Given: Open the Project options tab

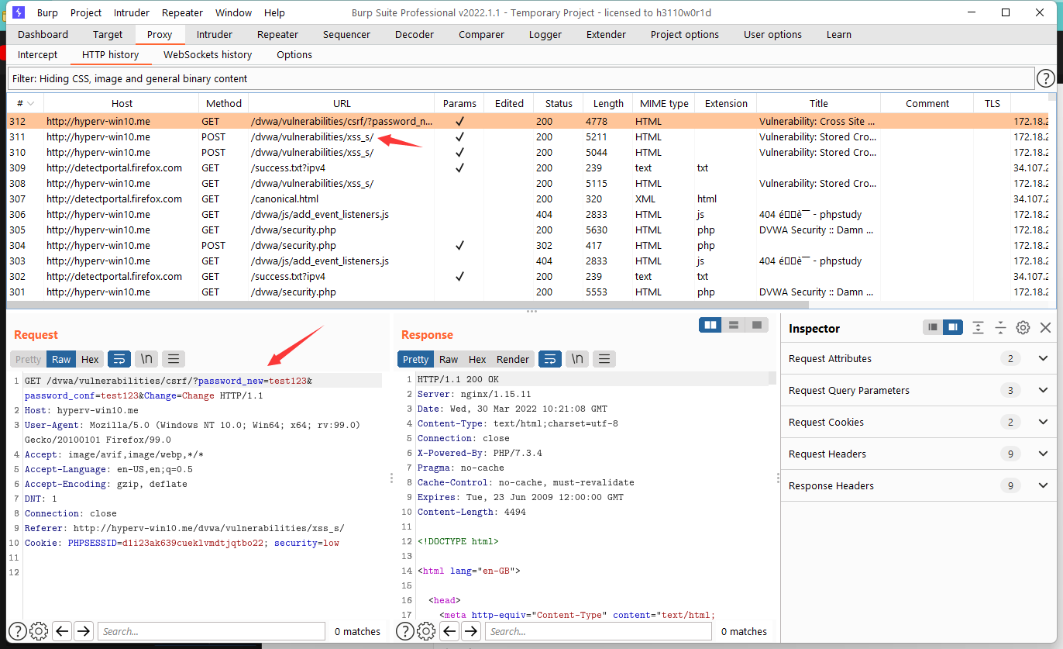Looking at the screenshot, I should coord(685,34).
